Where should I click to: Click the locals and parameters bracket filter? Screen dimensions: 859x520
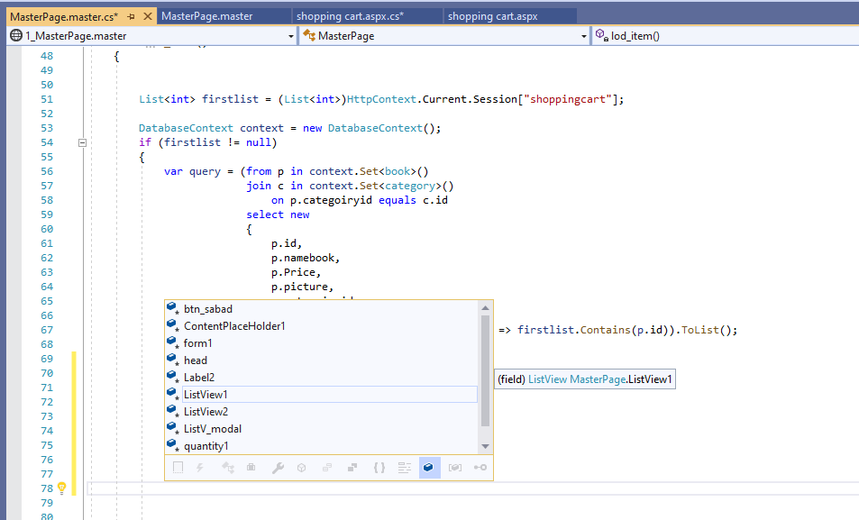454,468
